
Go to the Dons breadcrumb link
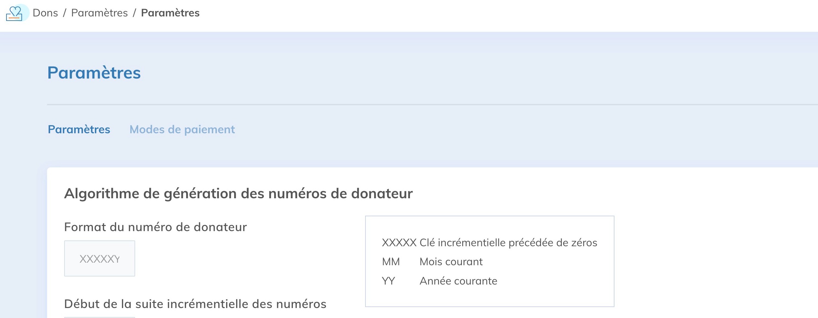[45, 13]
